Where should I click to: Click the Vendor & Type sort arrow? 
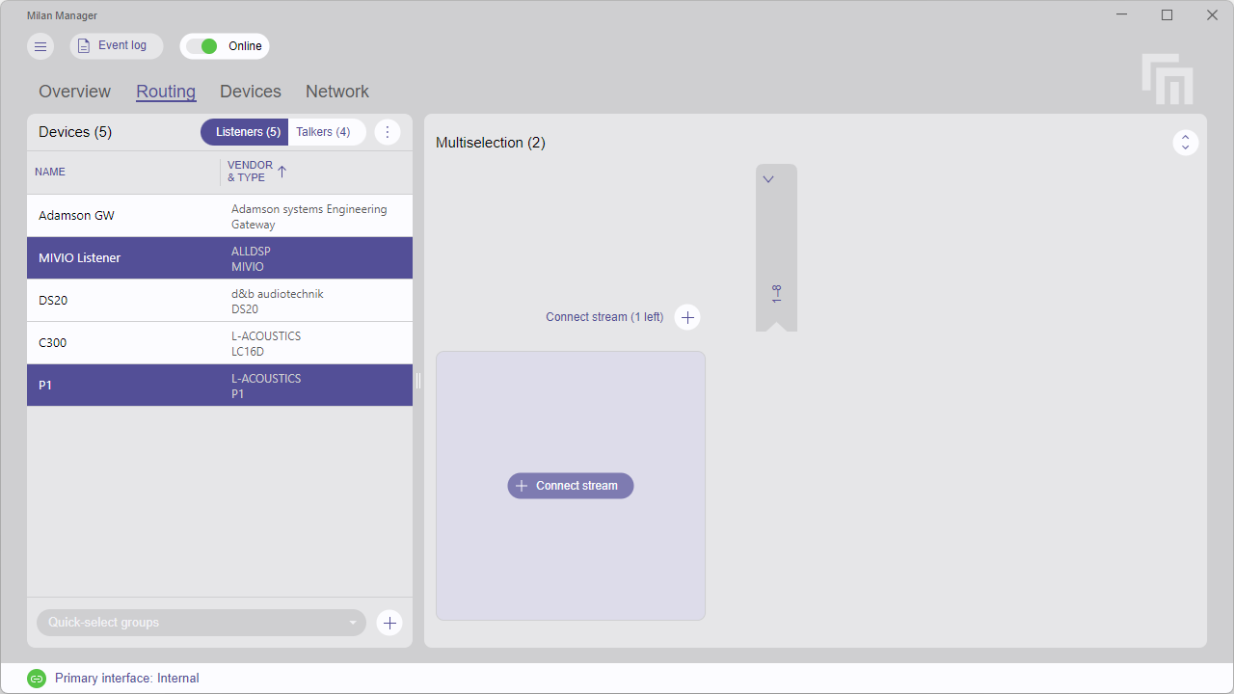click(281, 171)
